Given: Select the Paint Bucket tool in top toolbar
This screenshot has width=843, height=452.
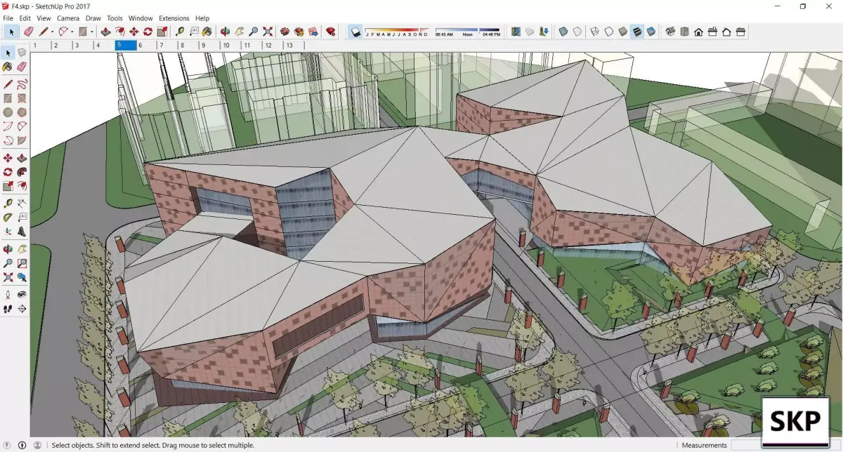Looking at the screenshot, I should click(x=207, y=32).
